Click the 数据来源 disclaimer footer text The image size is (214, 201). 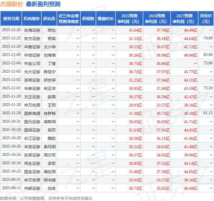point(46,198)
